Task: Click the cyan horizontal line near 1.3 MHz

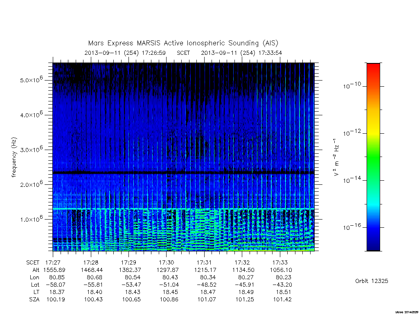Action: point(184,209)
